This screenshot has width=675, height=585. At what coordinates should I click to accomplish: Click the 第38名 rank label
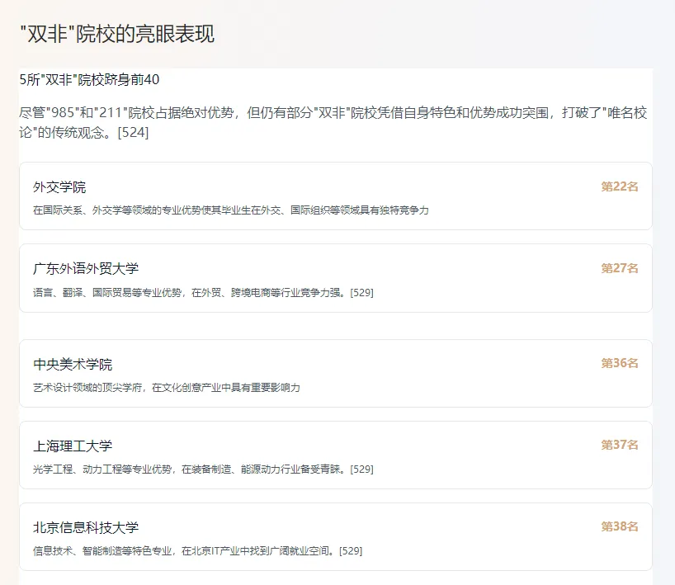[x=620, y=526]
